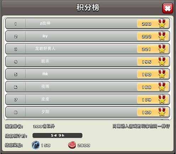Click the blue swirl reward icon
The width and height of the screenshot is (176, 154).
click(36, 145)
